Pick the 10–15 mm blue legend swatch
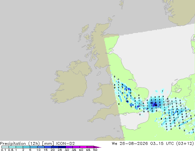This screenshot has height=151, width=195. 41,147
